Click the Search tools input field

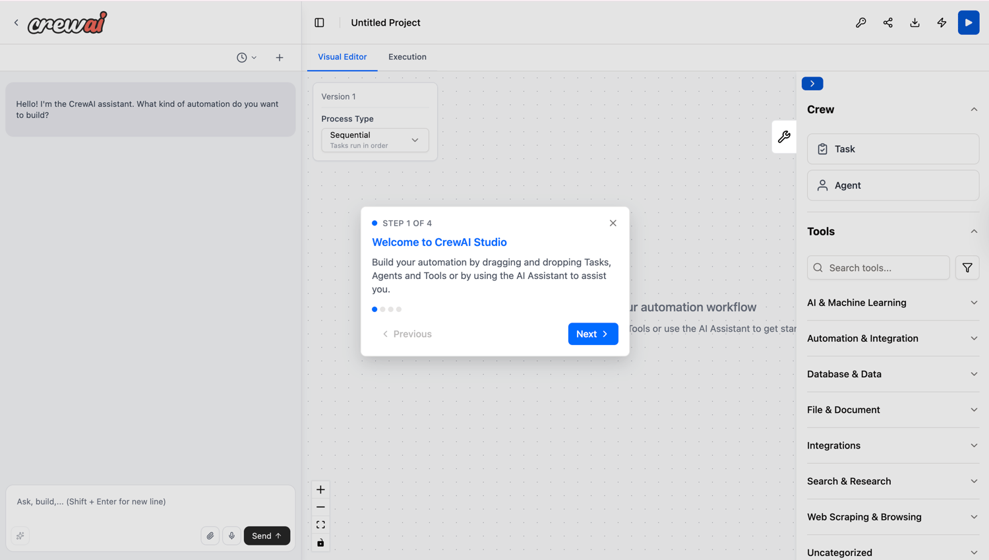(878, 268)
